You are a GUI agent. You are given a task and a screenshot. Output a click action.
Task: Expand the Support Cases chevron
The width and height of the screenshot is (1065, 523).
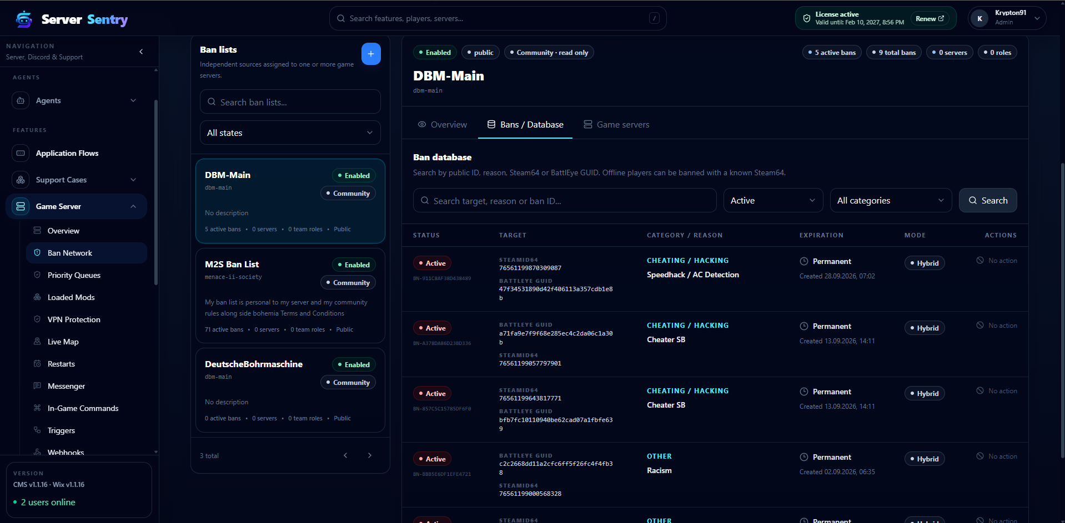pos(133,180)
